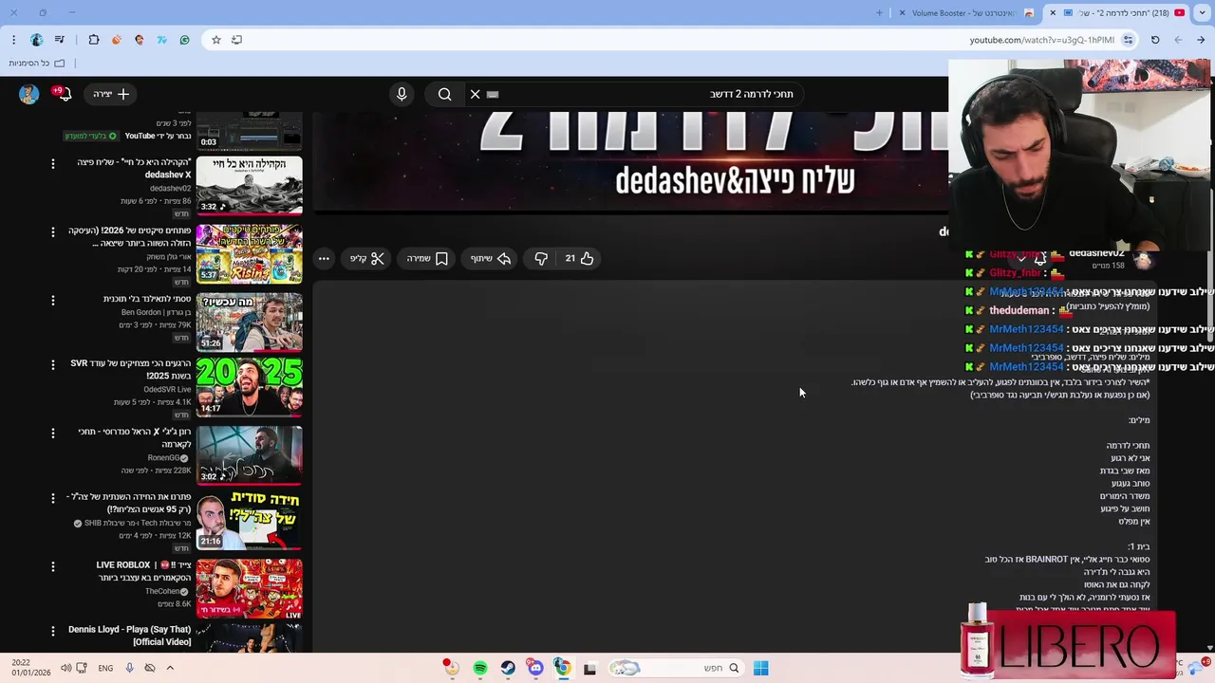Click the Create (יצירה) button
The image size is (1215, 683).
tap(110, 94)
